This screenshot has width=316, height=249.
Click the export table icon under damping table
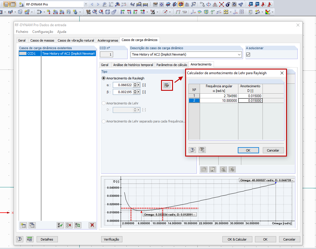[232, 169]
